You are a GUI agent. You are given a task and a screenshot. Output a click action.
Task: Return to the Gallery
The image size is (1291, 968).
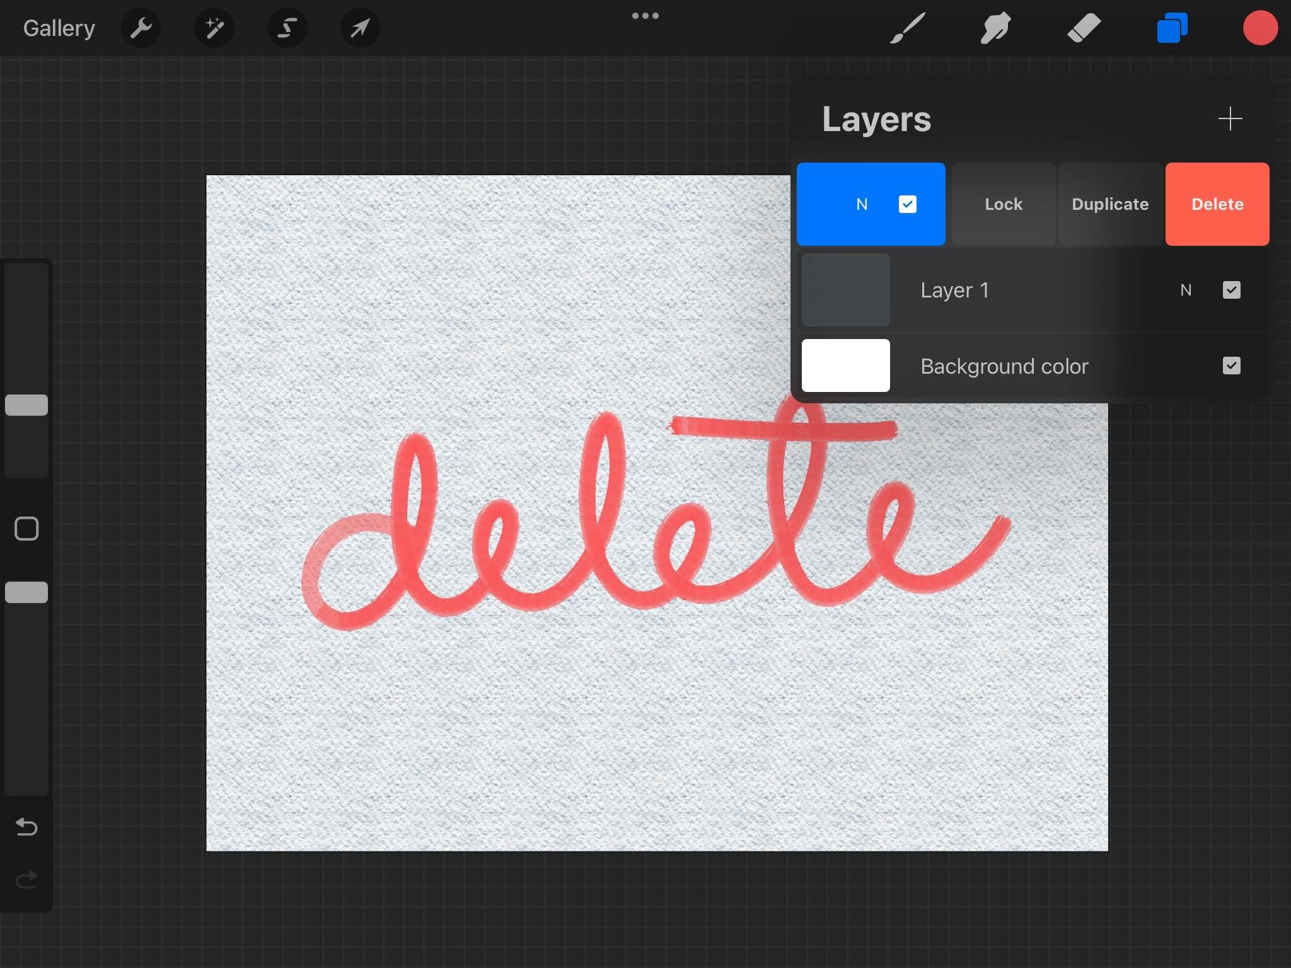[x=59, y=28]
